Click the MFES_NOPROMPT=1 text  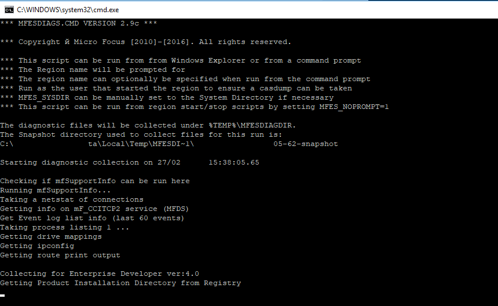[x=354, y=107]
